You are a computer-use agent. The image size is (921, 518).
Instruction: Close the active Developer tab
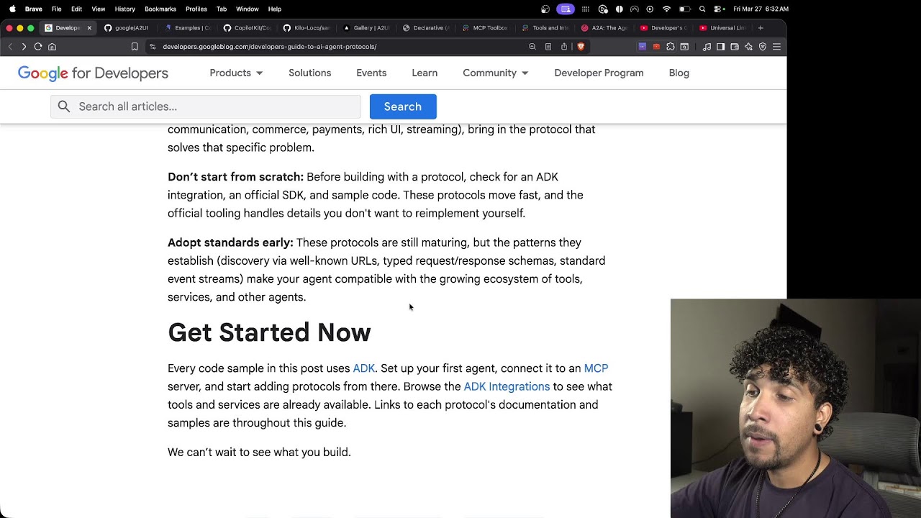[x=89, y=28]
